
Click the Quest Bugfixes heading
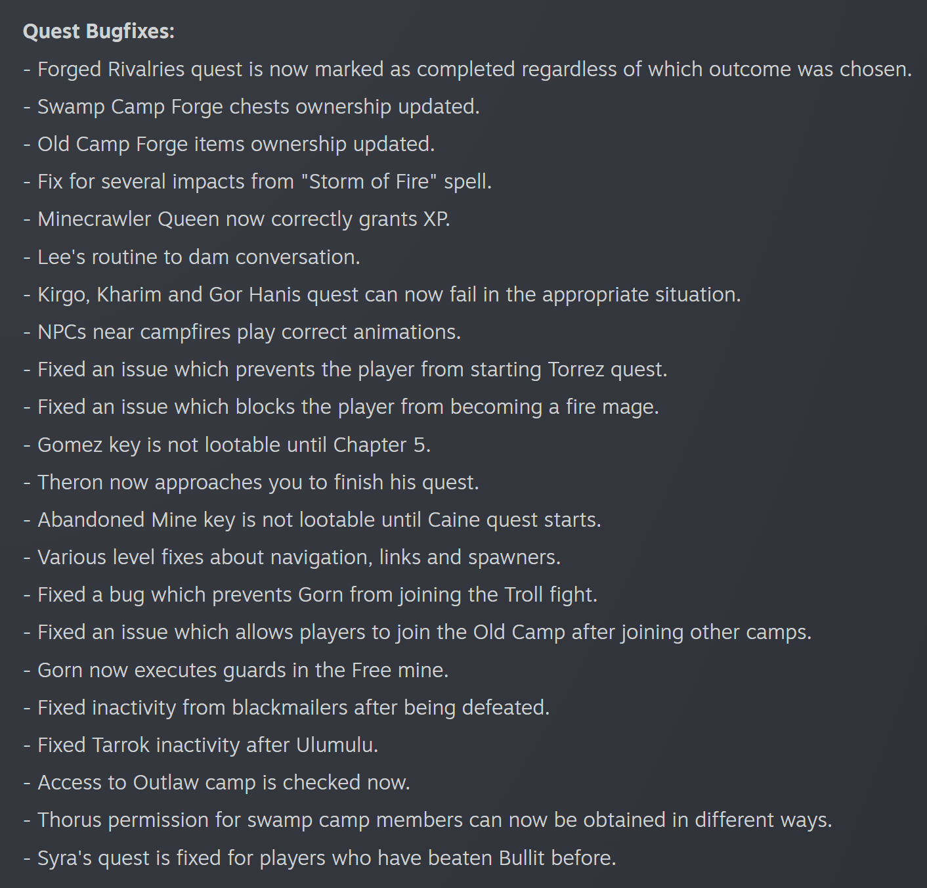pyautogui.click(x=98, y=32)
